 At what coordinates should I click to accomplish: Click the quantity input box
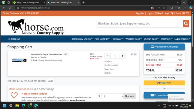point(115,56)
